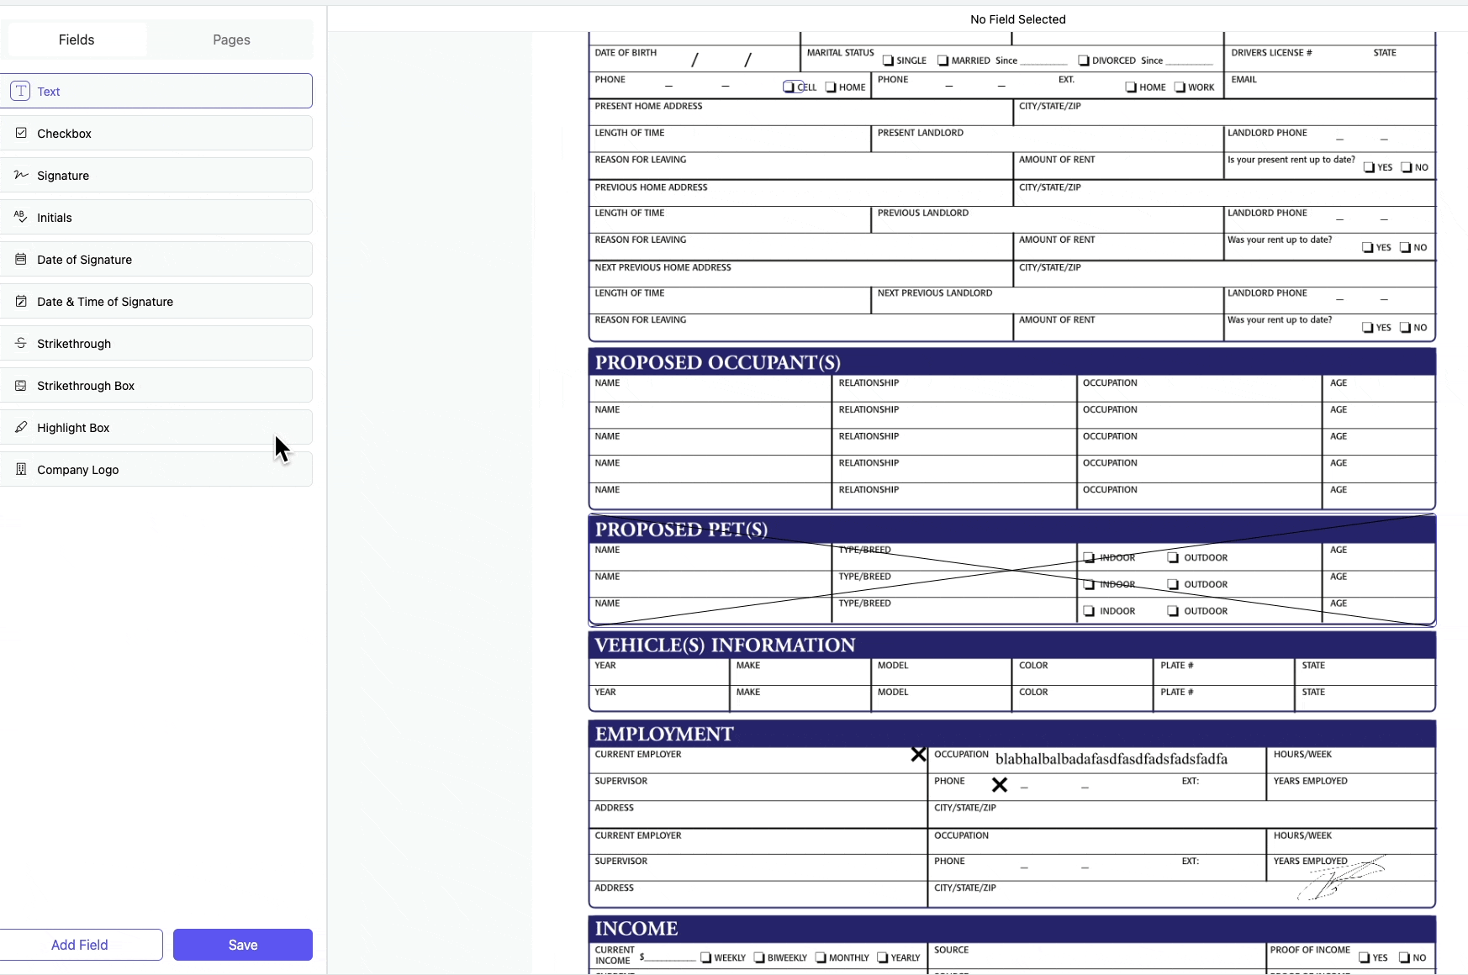1468x975 pixels.
Task: Check the CELL phone checkbox
Action: point(789,87)
